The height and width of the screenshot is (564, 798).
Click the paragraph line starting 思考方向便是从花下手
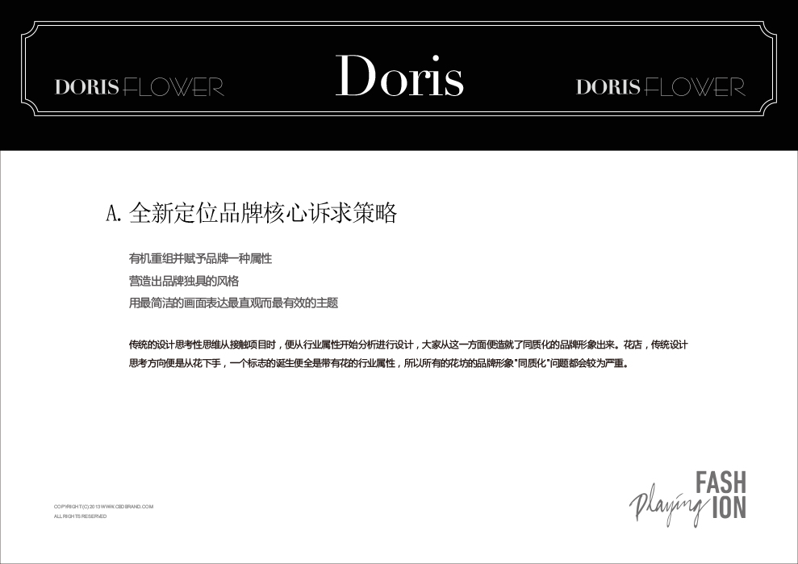coord(379,363)
